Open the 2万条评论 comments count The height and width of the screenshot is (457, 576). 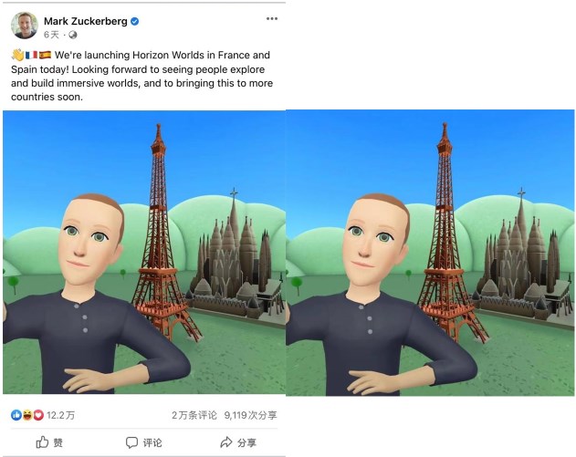tap(194, 415)
